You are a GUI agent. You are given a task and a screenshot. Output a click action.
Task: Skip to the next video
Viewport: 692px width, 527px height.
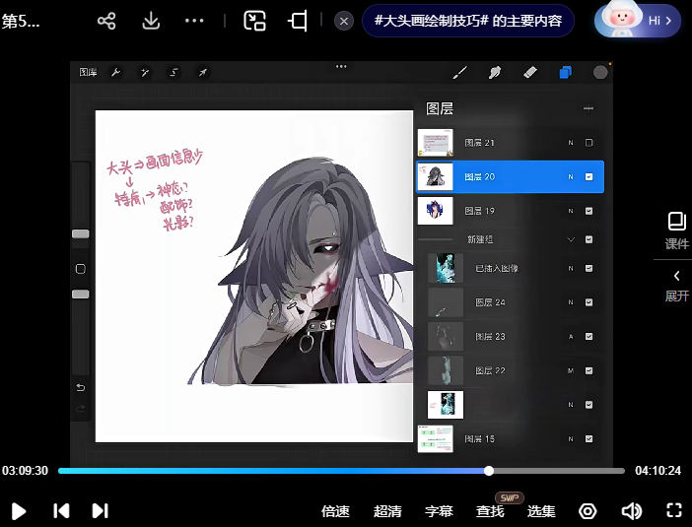pyautogui.click(x=100, y=510)
